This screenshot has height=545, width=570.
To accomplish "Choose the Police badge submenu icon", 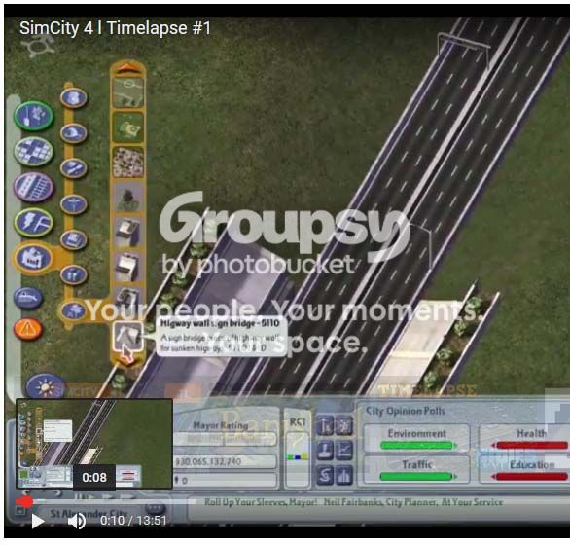I will [x=74, y=98].
